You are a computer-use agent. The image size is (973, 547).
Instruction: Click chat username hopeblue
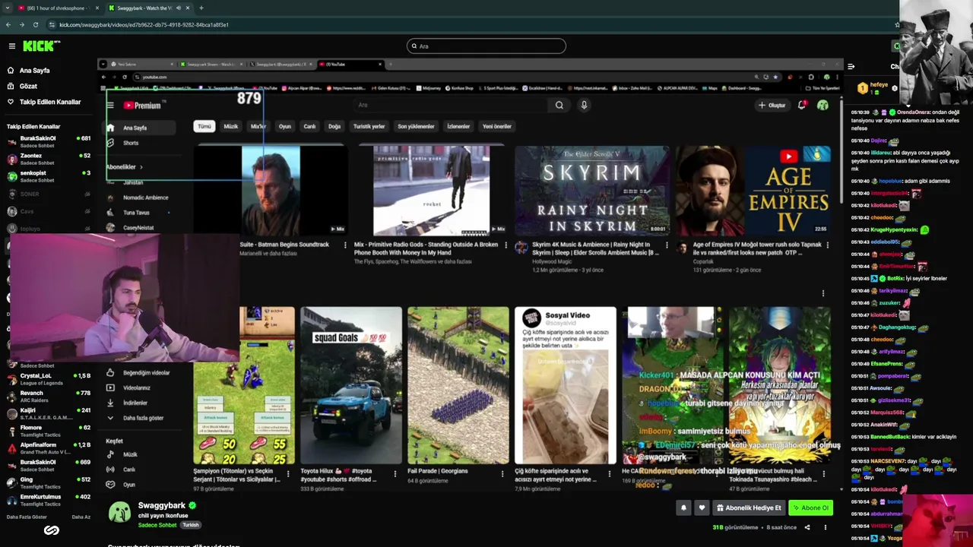pyautogui.click(x=890, y=182)
